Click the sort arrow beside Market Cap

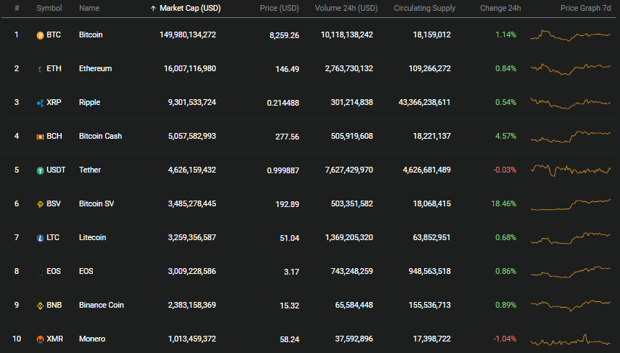click(153, 9)
